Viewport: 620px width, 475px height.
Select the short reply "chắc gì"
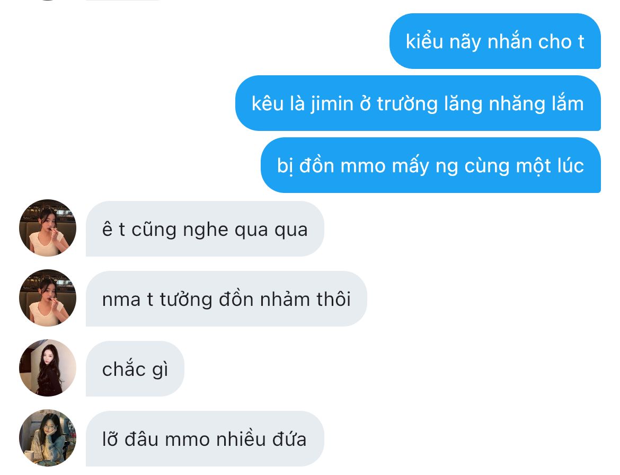(135, 369)
